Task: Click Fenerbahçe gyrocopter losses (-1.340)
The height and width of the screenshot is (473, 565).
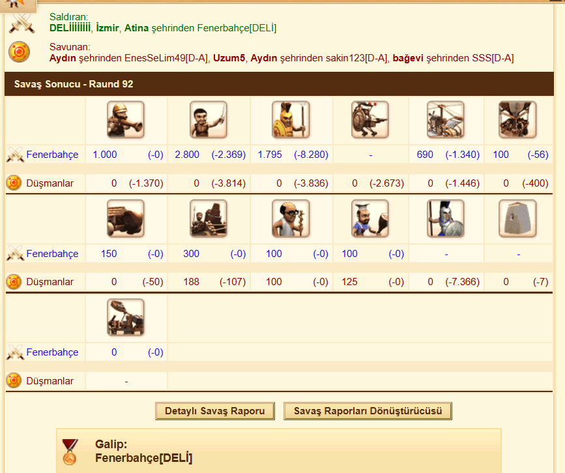Action: 462,155
